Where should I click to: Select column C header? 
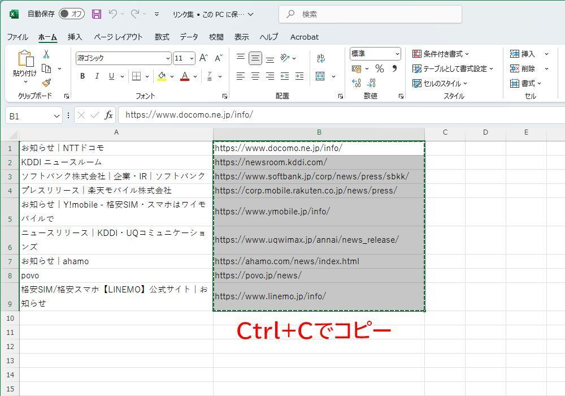click(x=445, y=132)
